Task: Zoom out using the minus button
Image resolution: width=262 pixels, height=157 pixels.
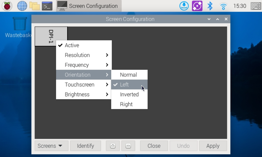Action: click(128, 146)
